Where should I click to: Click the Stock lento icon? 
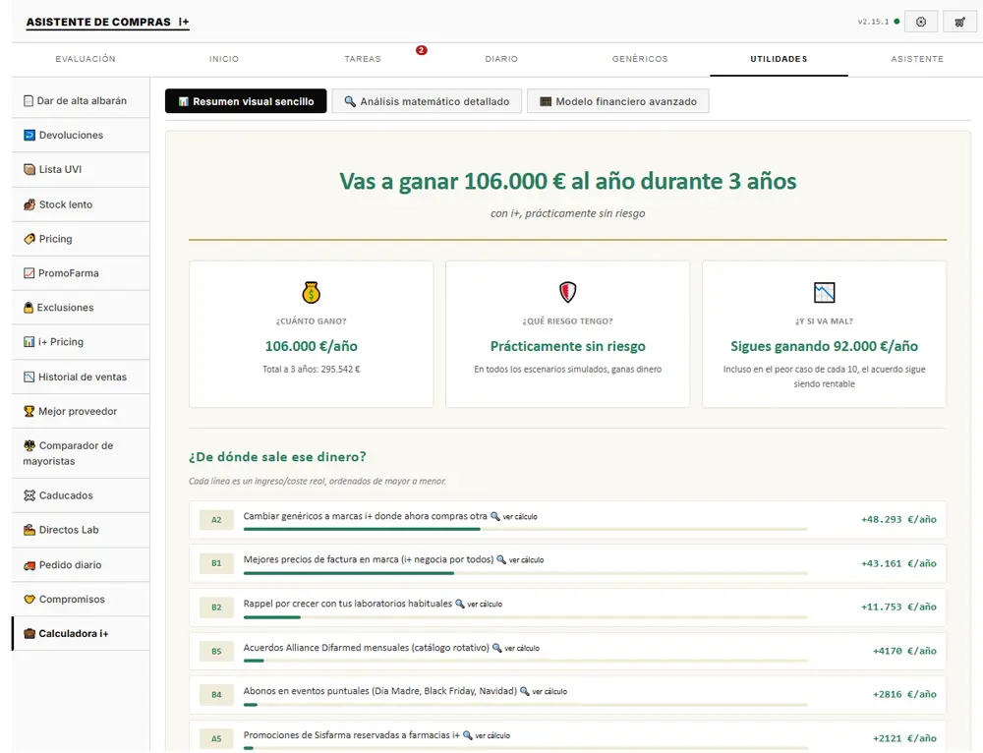[29, 204]
